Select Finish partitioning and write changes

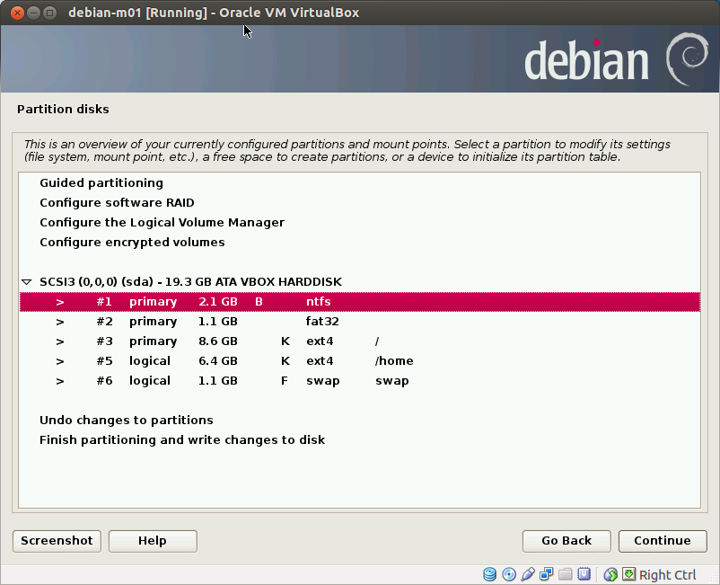click(359, 439)
